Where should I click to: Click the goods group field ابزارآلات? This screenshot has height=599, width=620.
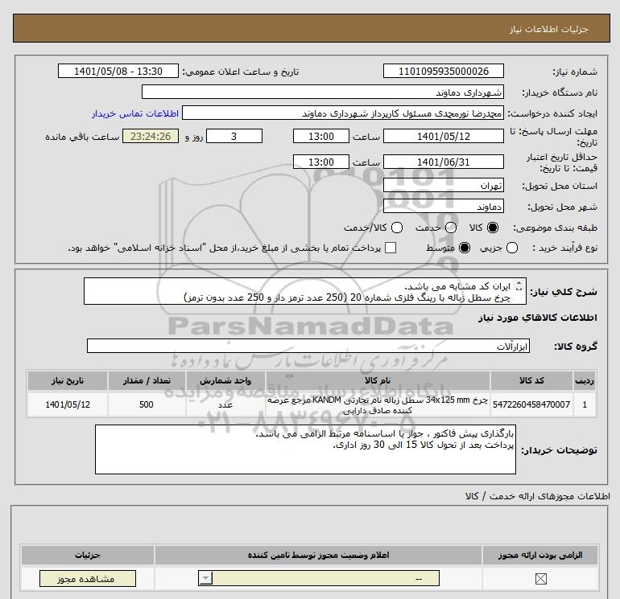click(308, 346)
